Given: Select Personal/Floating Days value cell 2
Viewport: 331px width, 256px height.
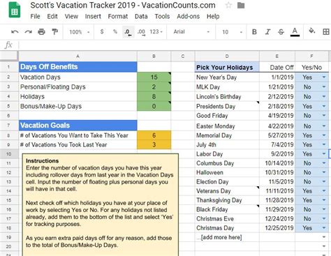Looking at the screenshot, I should (154, 87).
